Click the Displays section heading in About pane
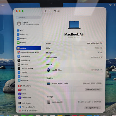 [50, 78]
